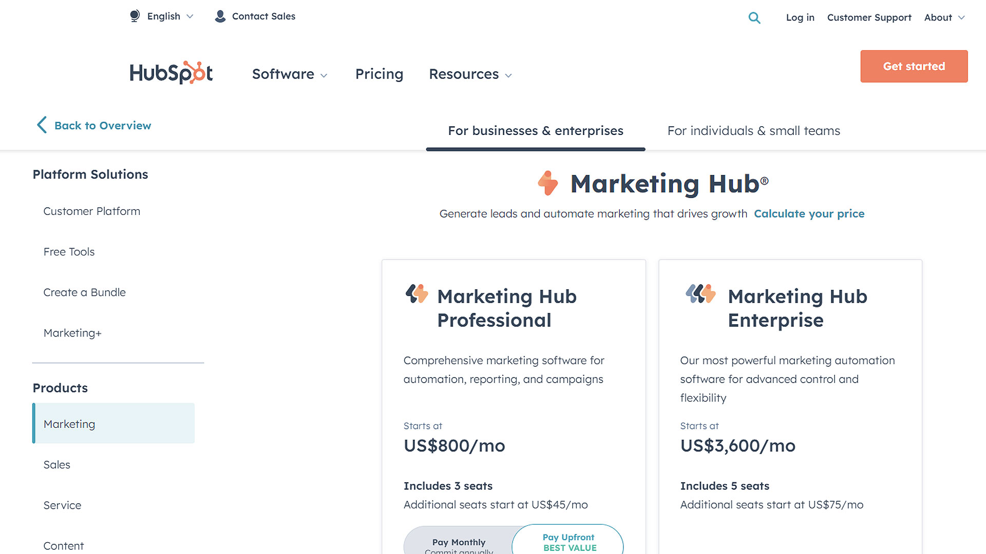
Task: Expand the About menu chevron
Action: point(961,17)
